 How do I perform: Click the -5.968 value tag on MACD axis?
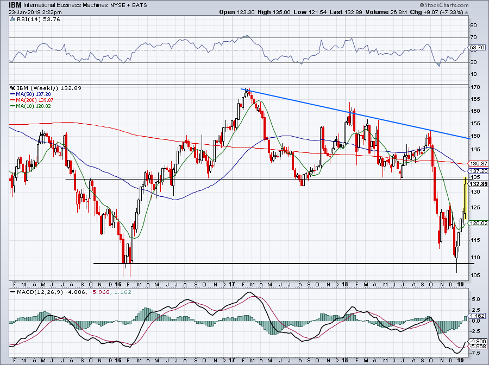pos(478,347)
